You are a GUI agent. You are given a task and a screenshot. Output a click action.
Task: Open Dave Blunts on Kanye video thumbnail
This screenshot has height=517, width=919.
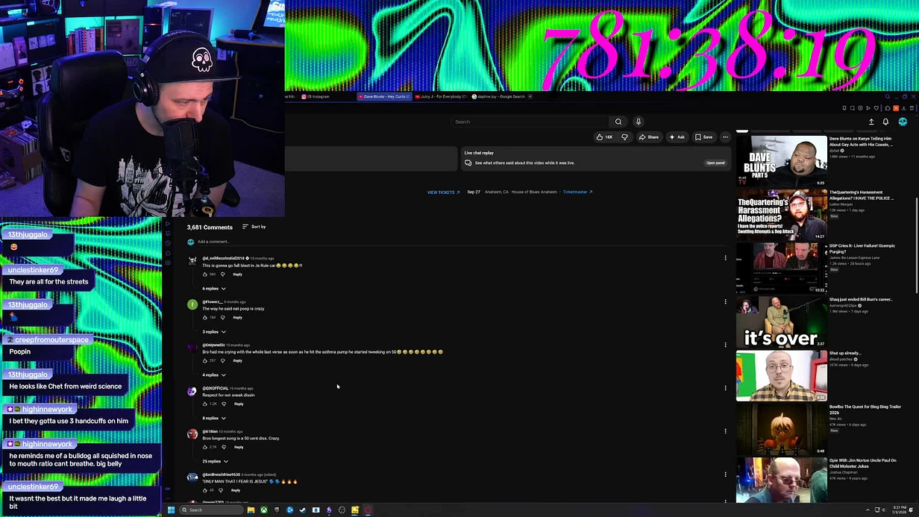click(x=781, y=160)
